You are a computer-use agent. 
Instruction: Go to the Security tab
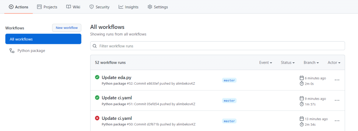100,7
